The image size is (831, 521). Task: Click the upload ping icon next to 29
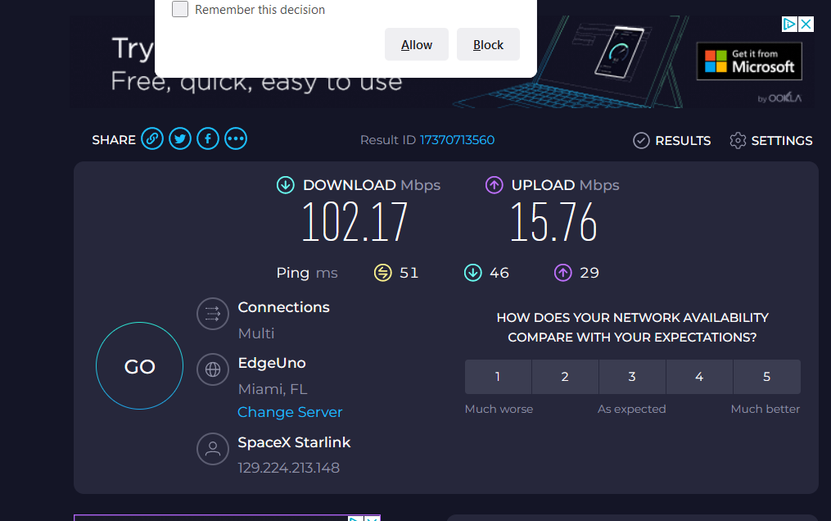tap(562, 273)
